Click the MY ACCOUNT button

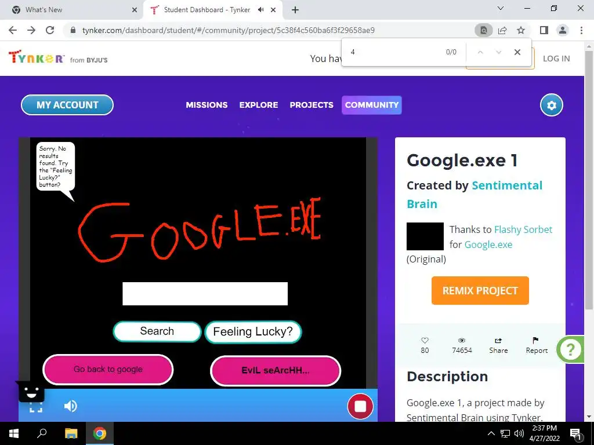click(x=67, y=105)
